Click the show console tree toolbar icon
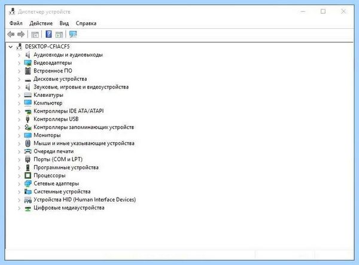This screenshot has width=359, height=265. click(35, 35)
